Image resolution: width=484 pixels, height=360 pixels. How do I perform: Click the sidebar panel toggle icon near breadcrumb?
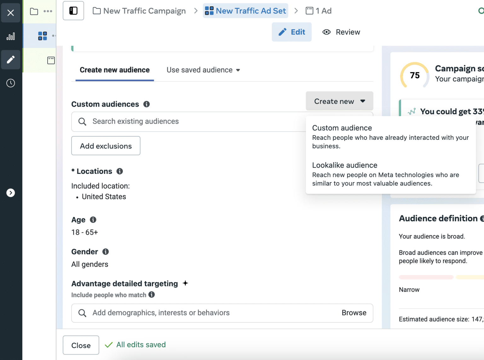tap(73, 10)
